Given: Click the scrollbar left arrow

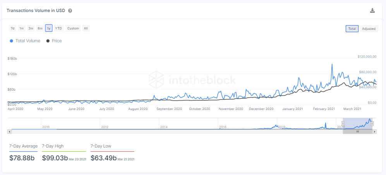Looking at the screenshot, I should (10, 132).
